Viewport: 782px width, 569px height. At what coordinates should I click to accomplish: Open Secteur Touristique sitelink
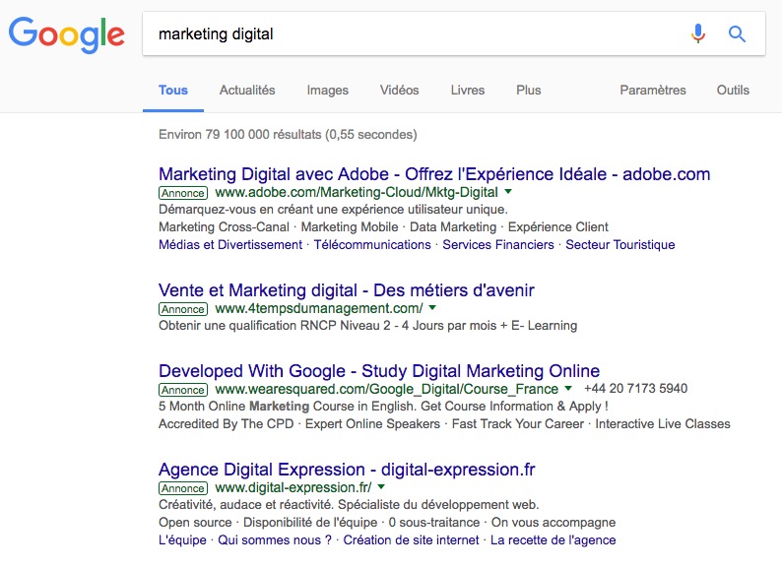click(x=619, y=245)
